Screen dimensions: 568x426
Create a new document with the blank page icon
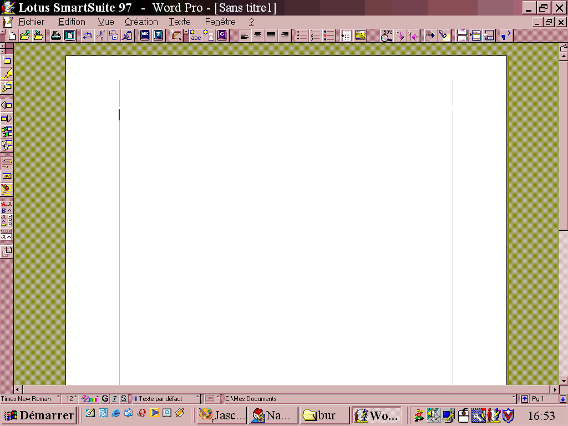click(x=11, y=35)
